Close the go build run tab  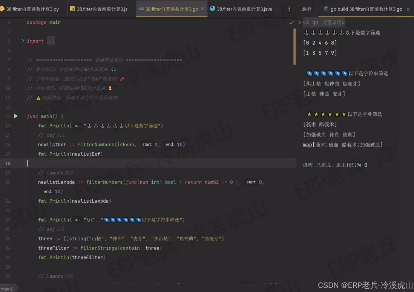(x=408, y=9)
